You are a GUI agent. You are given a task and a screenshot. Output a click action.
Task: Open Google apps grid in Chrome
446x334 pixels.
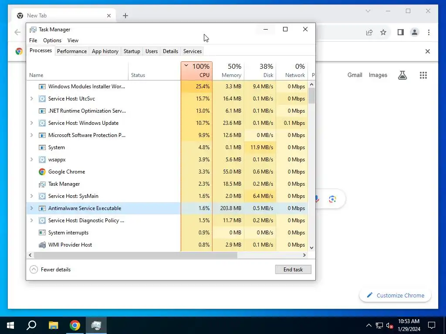423,75
